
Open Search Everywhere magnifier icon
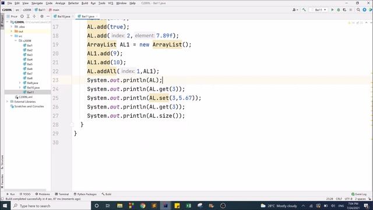click(358, 10)
